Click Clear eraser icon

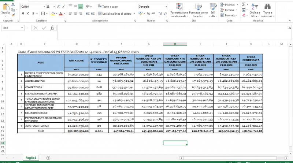244,15
